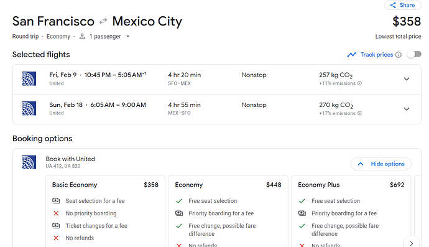Click green check beside Economy Free seat selection
The image size is (429, 247).
(179, 201)
